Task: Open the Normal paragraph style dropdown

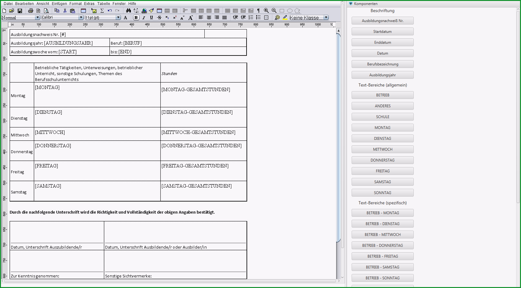Action: [21, 18]
